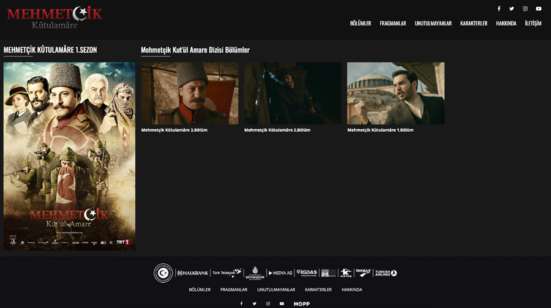551x308 pixels.
Task: Click the Mehmetçik Kûtulamâre site logo
Action: click(x=54, y=17)
